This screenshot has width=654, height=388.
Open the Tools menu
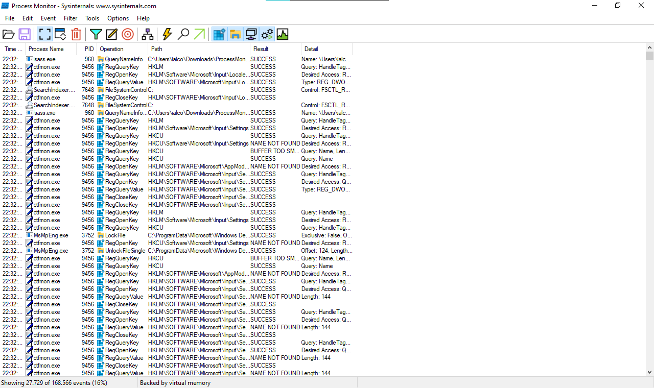coord(92,18)
